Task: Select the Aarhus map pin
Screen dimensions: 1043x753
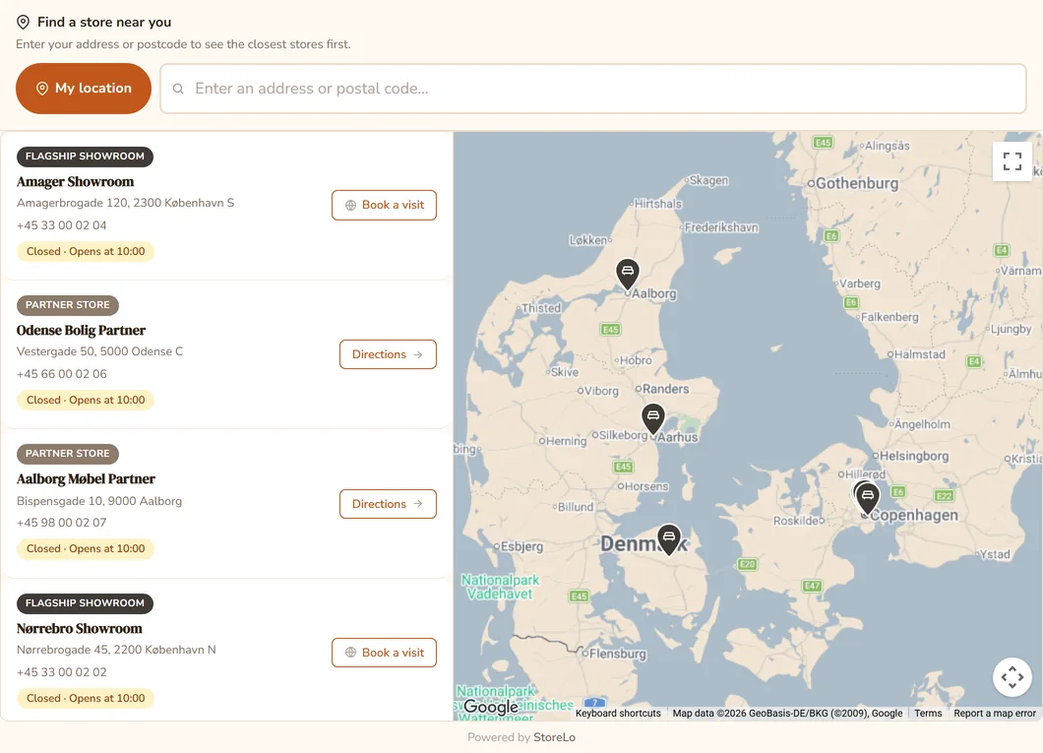Action: pos(653,418)
